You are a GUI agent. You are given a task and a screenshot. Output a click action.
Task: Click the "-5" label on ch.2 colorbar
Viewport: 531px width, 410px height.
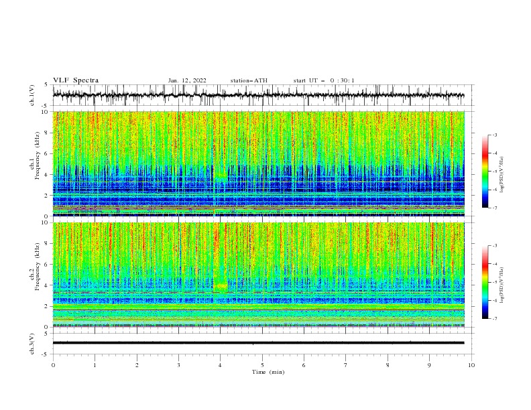(495, 282)
